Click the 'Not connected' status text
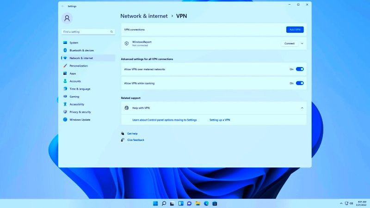 pos(140,45)
